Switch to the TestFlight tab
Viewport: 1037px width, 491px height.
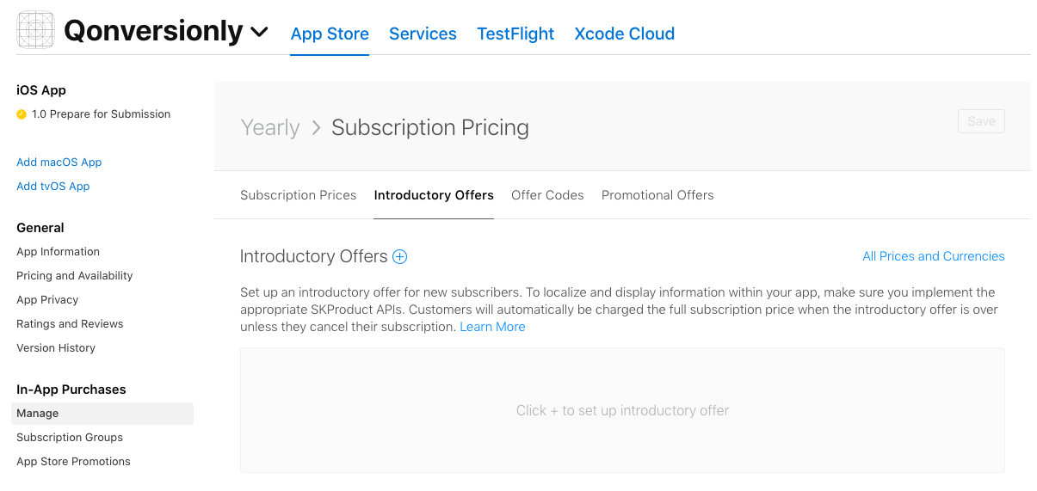(515, 34)
